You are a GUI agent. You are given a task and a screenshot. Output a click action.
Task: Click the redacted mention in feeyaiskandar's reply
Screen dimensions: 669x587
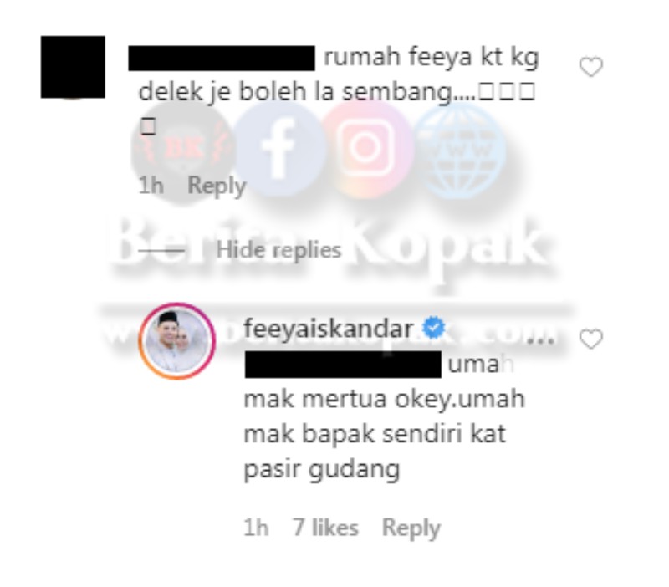[343, 365]
